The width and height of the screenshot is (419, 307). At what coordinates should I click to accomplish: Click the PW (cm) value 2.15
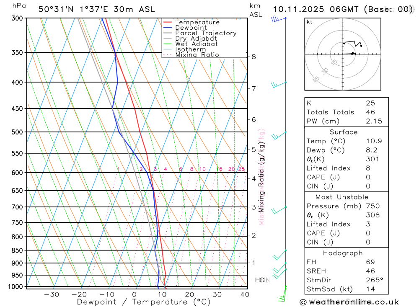pyautogui.click(x=374, y=121)
